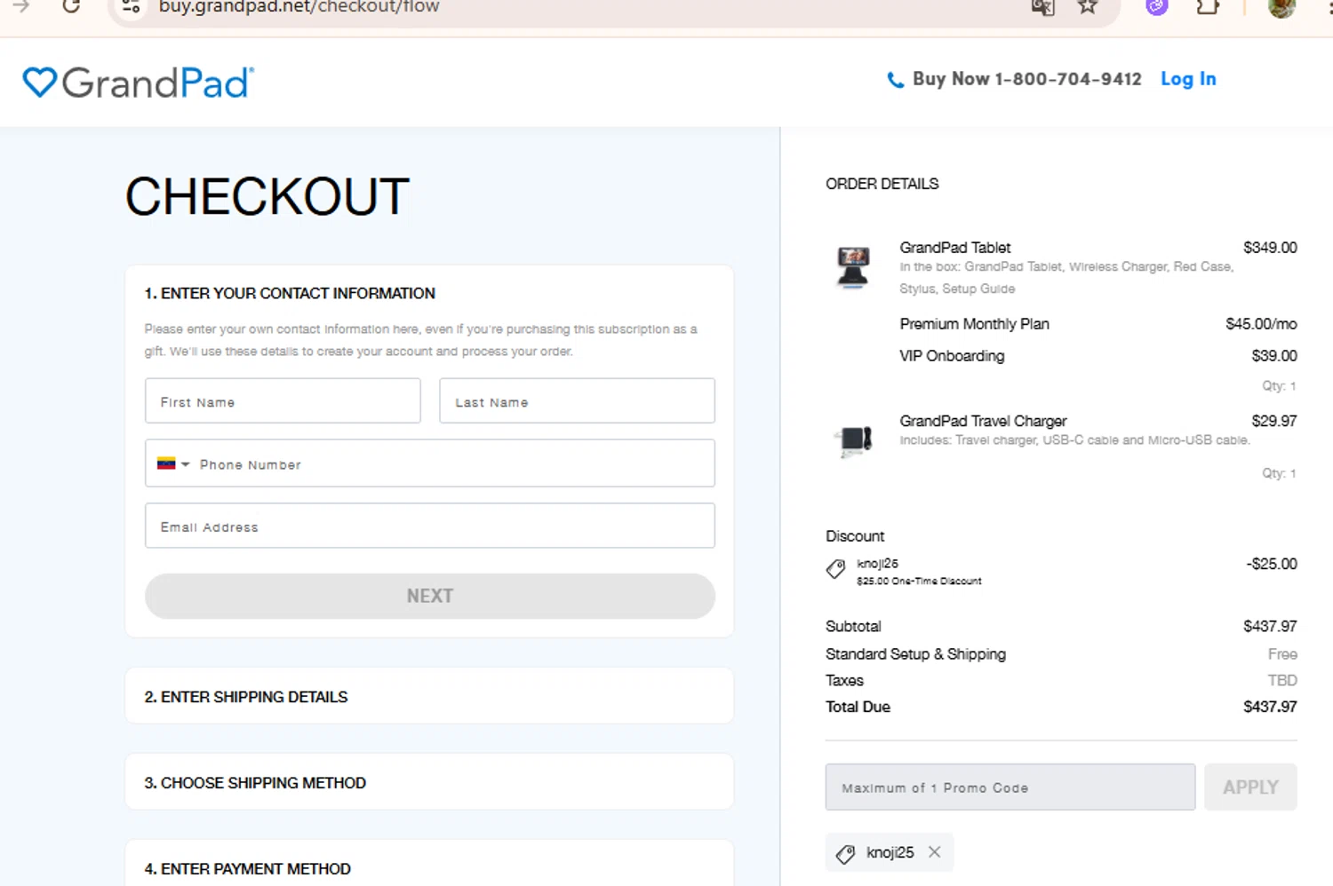Click the ORDER DETAILS heading
This screenshot has width=1333, height=886.
882,184
